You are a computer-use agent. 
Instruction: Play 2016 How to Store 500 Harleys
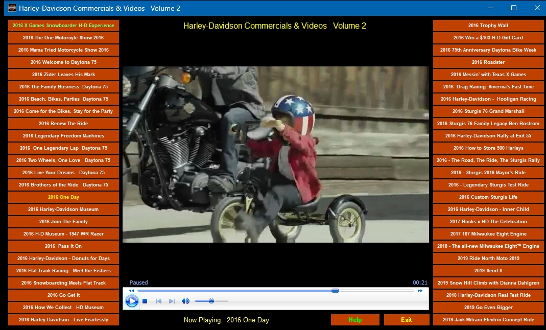(x=488, y=148)
